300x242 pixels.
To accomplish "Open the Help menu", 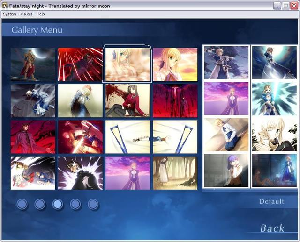I will 41,14.
